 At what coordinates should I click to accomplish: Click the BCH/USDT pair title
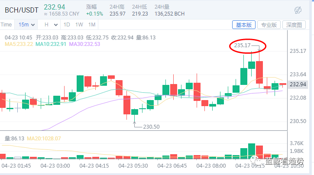coord(22,10)
